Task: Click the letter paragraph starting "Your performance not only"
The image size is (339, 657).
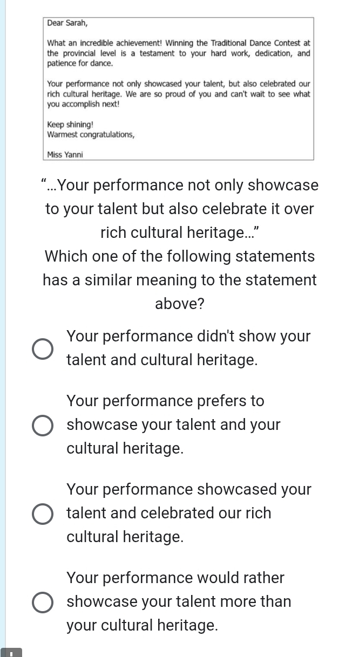Action: (179, 94)
